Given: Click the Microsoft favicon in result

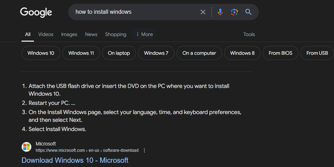Looking at the screenshot, I should tap(26, 147).
